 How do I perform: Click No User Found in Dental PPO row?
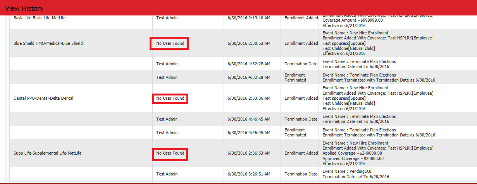pos(170,99)
